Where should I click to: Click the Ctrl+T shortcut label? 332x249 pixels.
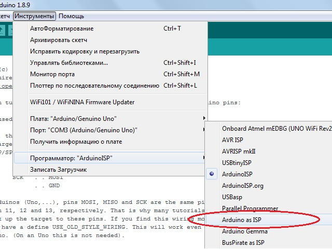(x=172, y=29)
